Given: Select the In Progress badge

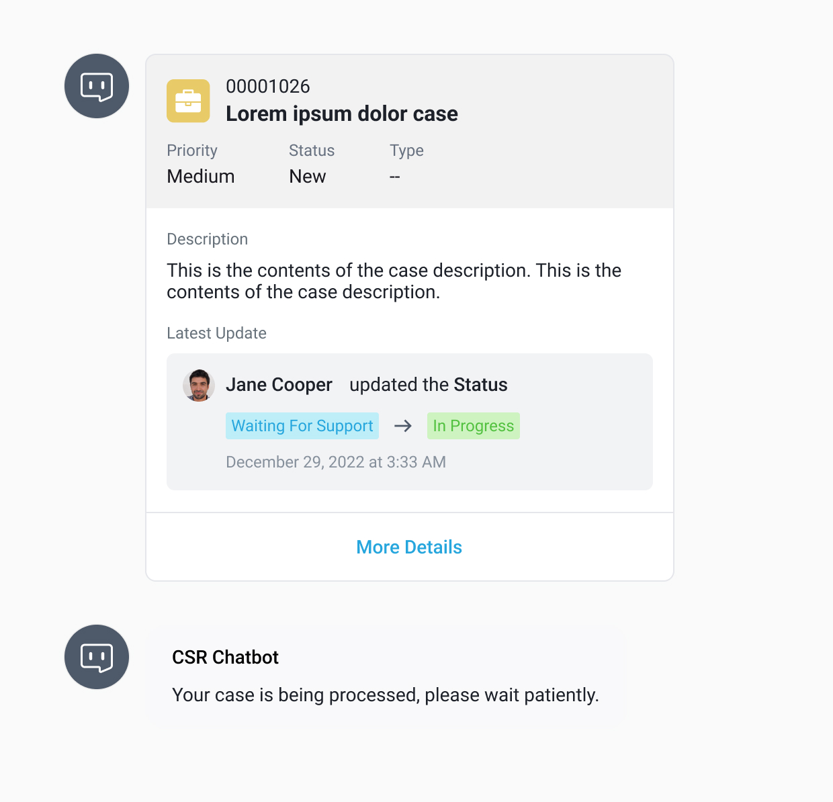Looking at the screenshot, I should [473, 426].
